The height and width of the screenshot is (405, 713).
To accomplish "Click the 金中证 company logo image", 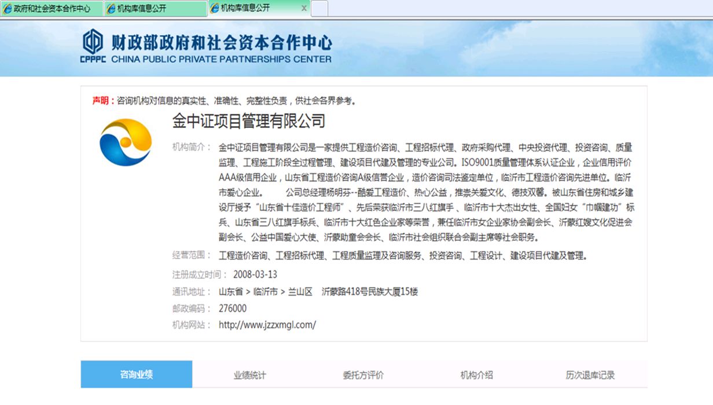I will (126, 142).
